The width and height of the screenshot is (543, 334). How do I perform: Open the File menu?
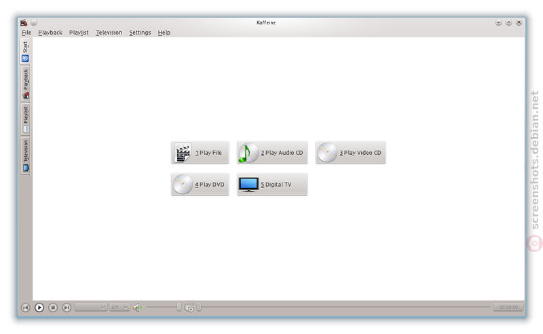26,33
